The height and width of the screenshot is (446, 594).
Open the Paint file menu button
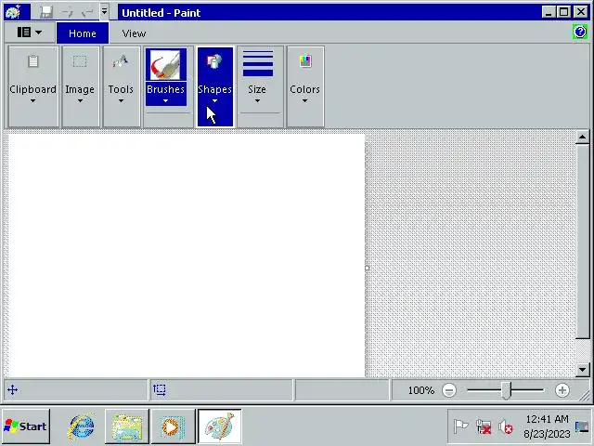(30, 33)
